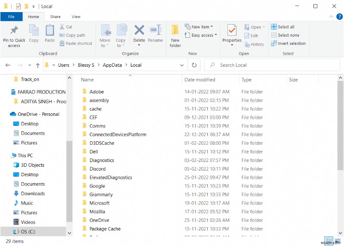
Task: Click the Copy ribbon icon
Action: [34, 30]
